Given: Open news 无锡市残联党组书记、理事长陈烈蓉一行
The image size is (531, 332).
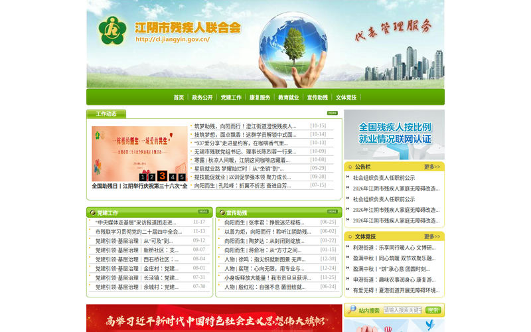Looking at the screenshot, I should (245, 152).
